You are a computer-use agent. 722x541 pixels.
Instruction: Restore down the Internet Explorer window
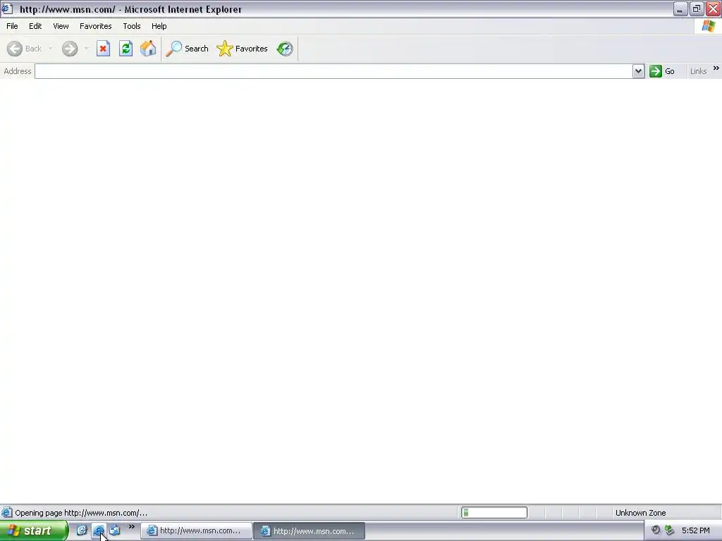pyautogui.click(x=696, y=8)
